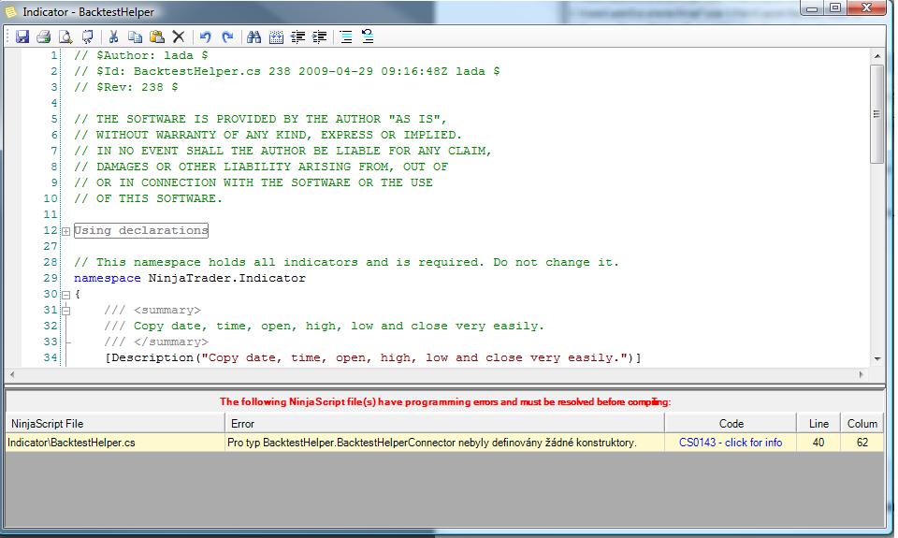The image size is (898, 538).
Task: Click the vertical scrollbar up arrow
Action: coord(876,55)
